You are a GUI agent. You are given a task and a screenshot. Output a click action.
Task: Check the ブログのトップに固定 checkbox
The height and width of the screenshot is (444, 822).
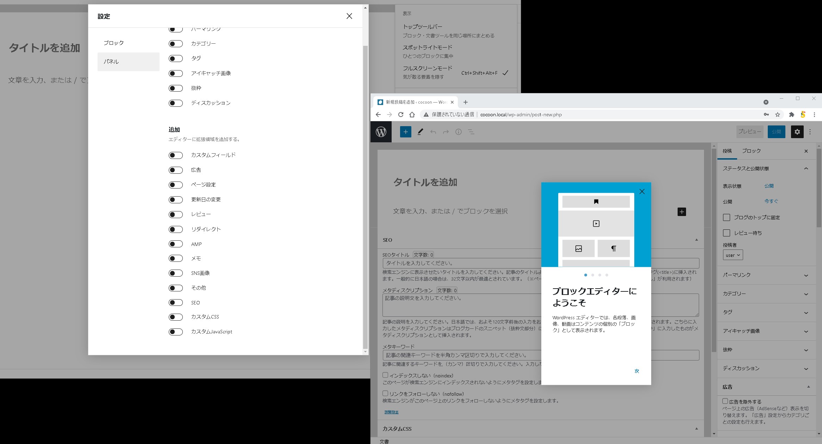point(726,217)
